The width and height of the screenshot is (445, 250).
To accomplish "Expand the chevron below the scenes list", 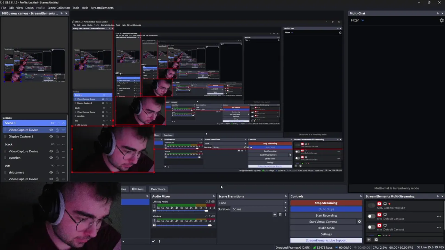I will [x=123, y=241].
